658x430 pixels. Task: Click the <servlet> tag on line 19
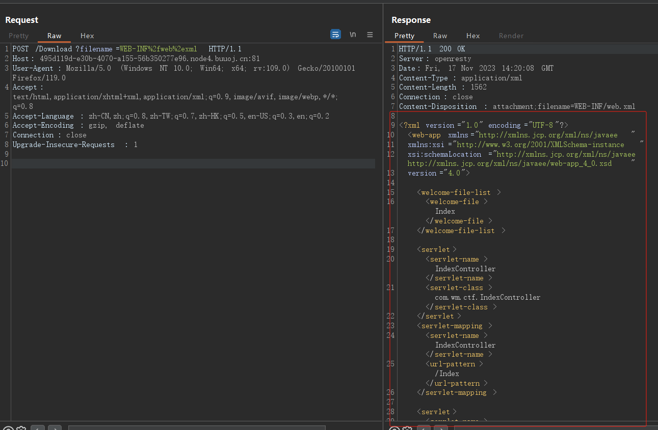pyautogui.click(x=436, y=249)
